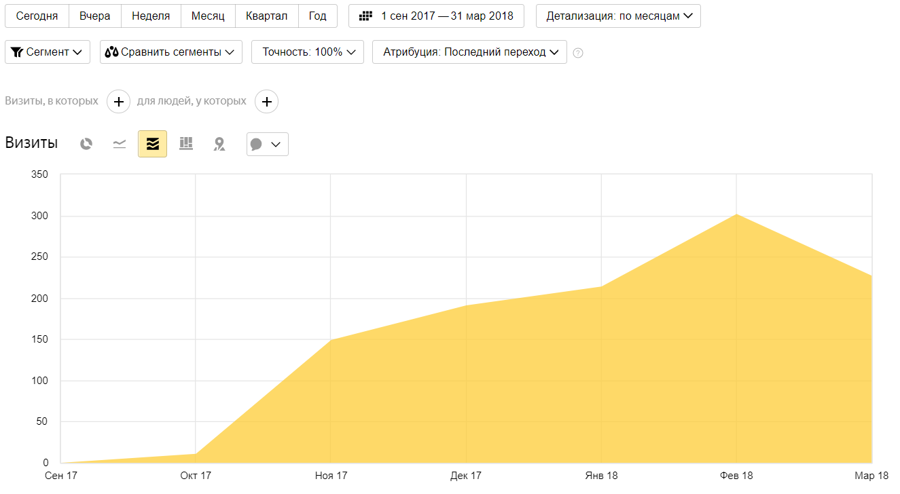
Task: Select the Квартал period tab
Action: (267, 16)
